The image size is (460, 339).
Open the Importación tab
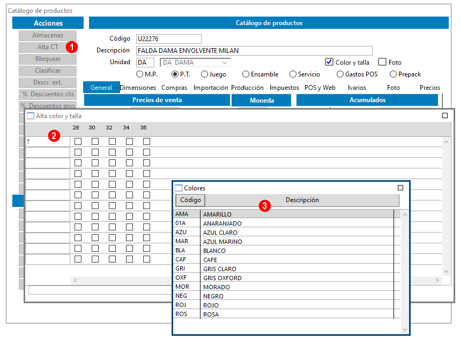(x=211, y=88)
